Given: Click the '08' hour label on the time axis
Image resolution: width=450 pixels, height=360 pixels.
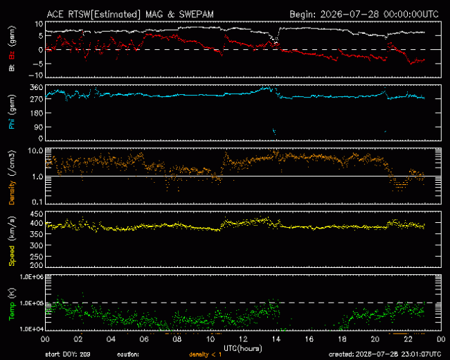Looking at the screenshot, I should [x=177, y=339].
